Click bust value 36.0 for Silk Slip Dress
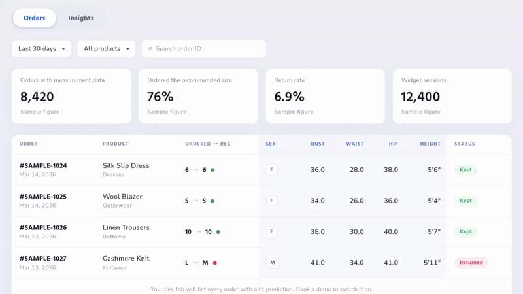 [x=318, y=170]
